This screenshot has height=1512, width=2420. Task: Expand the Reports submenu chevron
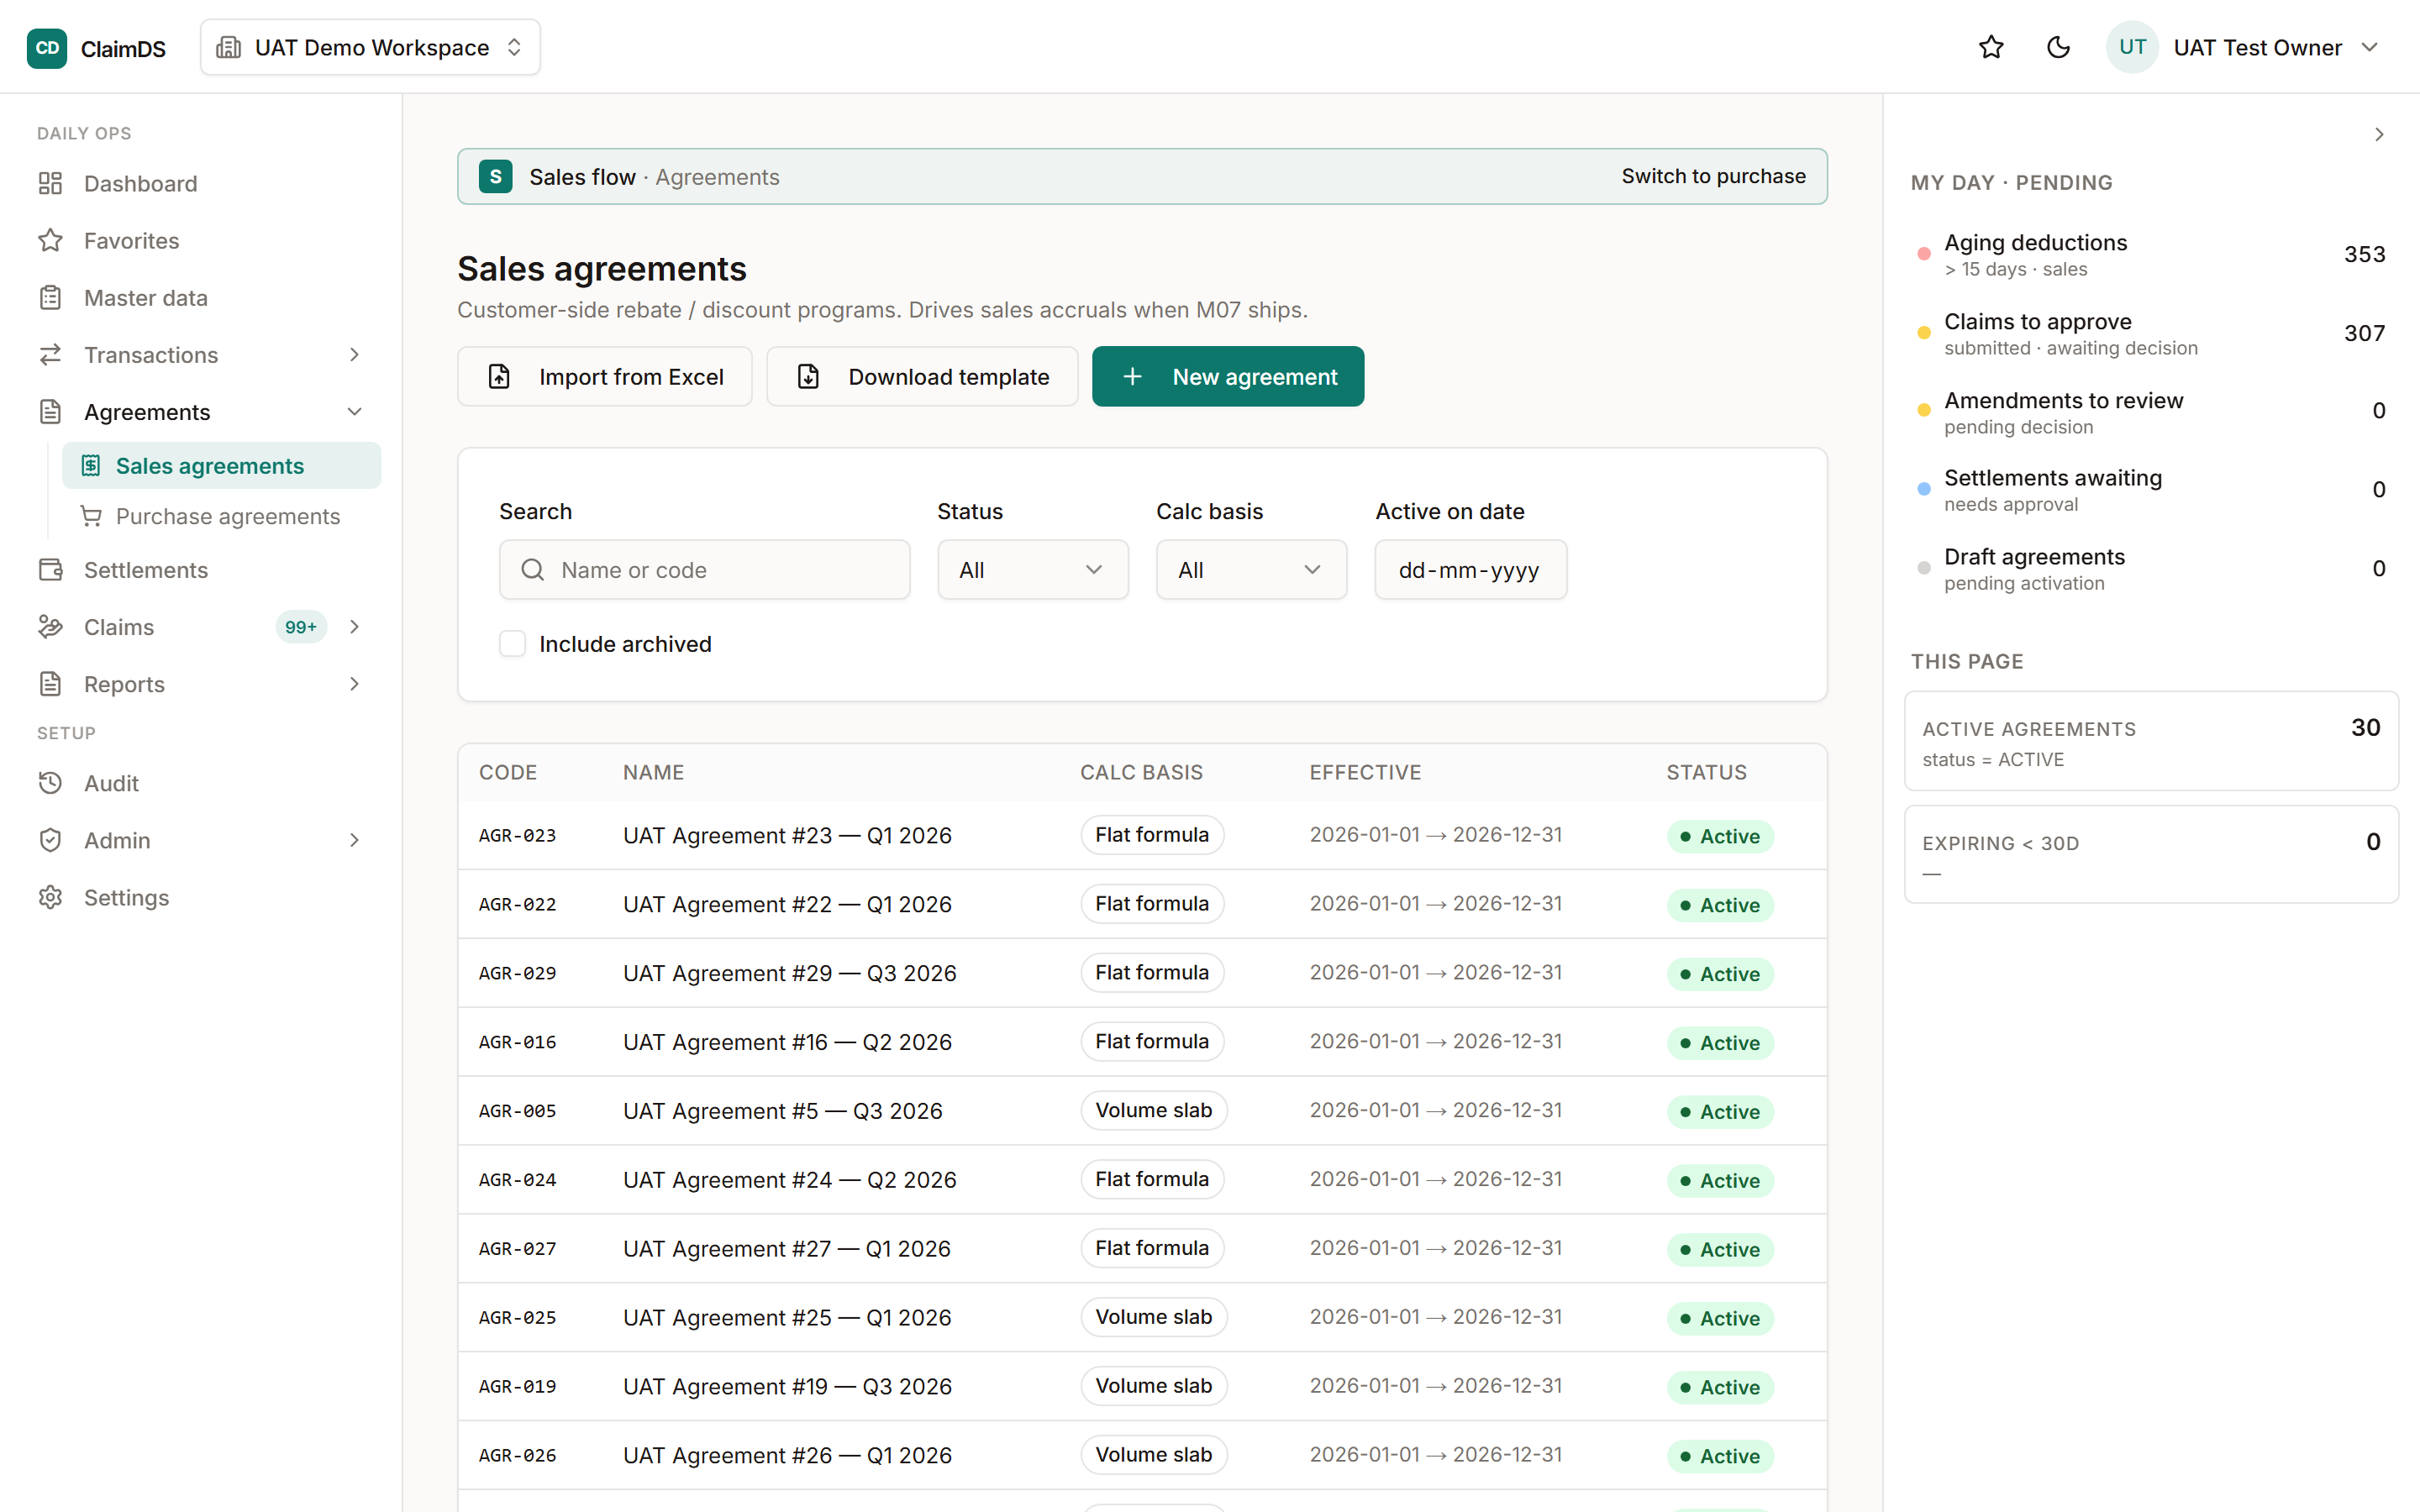(x=354, y=683)
